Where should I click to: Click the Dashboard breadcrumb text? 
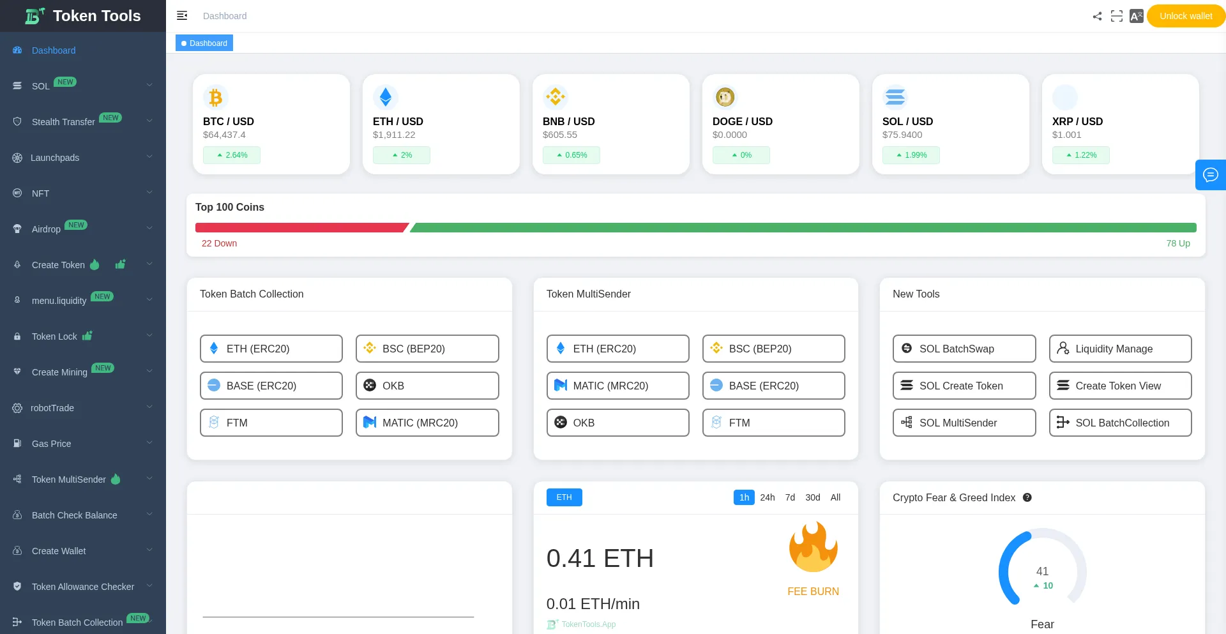point(225,16)
